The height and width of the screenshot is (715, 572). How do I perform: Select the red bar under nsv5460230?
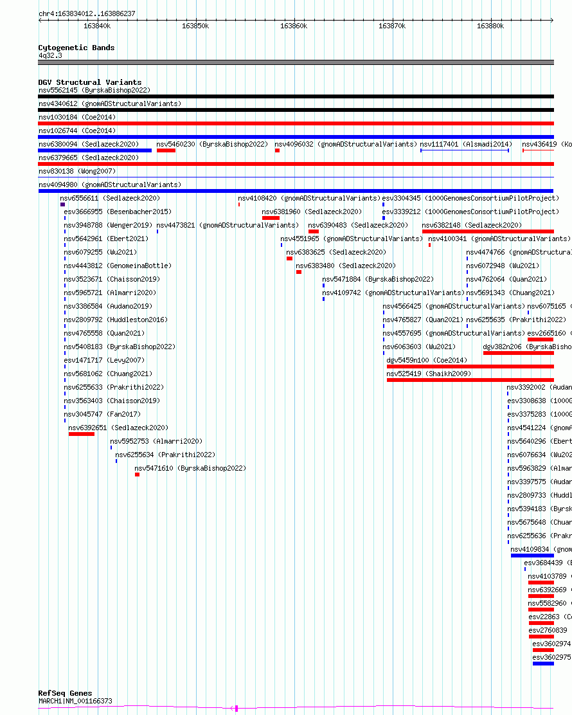(166, 150)
